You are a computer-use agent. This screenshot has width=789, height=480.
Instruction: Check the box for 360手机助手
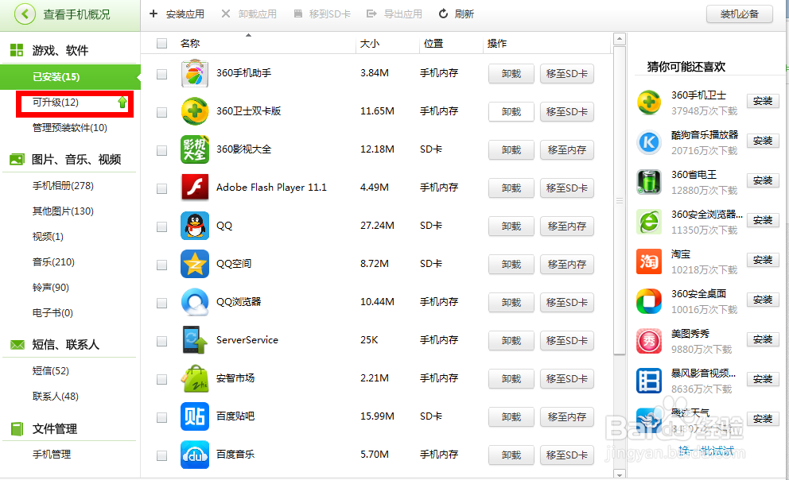click(161, 74)
